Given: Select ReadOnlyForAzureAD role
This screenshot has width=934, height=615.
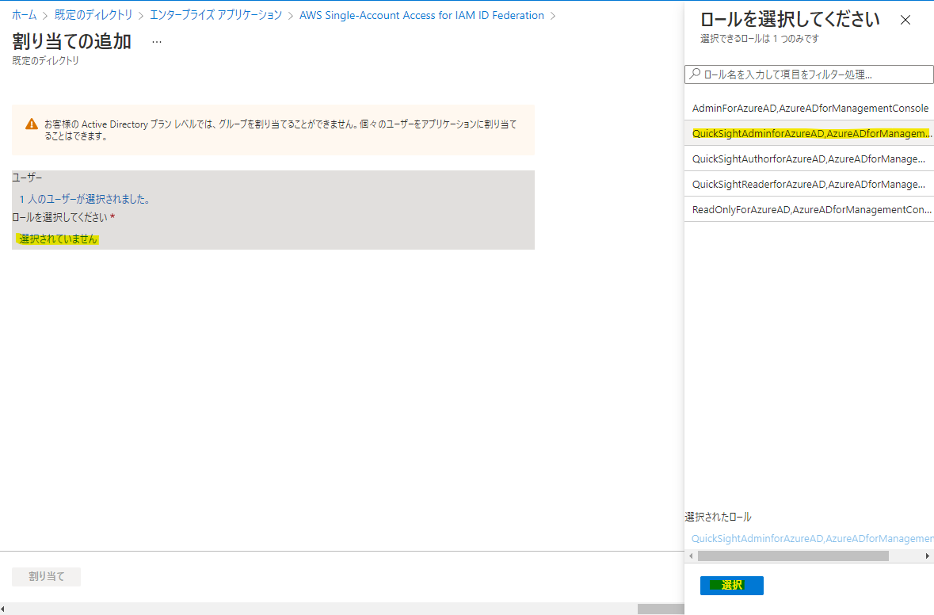Looking at the screenshot, I should (809, 210).
